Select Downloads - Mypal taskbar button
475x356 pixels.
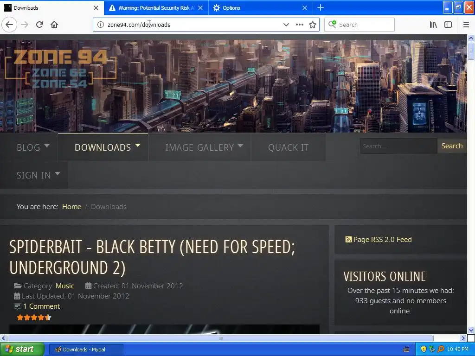pos(86,350)
